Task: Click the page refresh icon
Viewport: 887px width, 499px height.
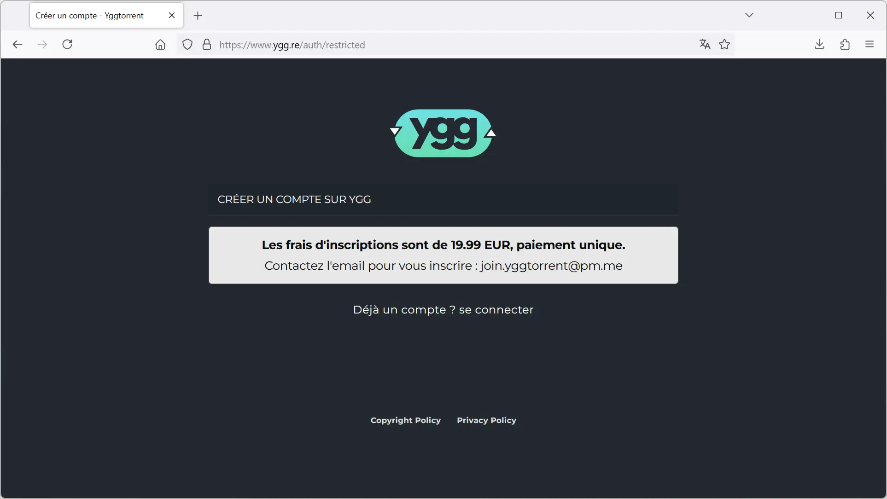Action: tap(68, 44)
